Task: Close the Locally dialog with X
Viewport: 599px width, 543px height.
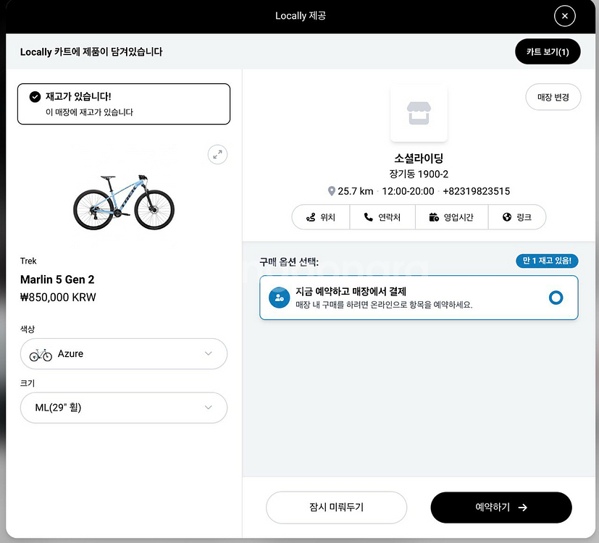Action: coord(564,16)
